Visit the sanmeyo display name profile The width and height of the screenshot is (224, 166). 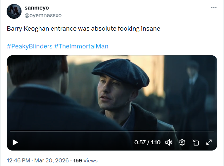click(x=37, y=8)
